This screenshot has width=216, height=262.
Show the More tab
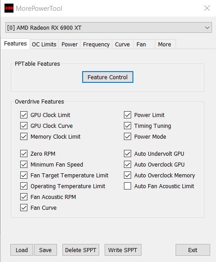(165, 45)
